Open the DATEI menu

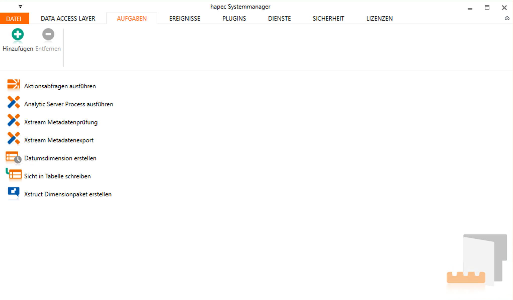(x=14, y=19)
